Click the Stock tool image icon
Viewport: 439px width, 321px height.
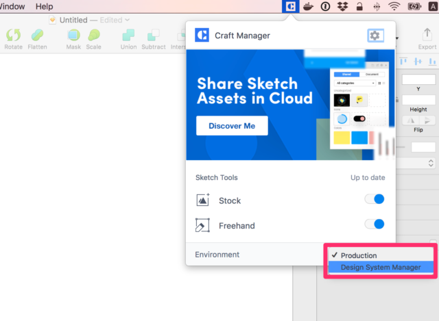(203, 200)
